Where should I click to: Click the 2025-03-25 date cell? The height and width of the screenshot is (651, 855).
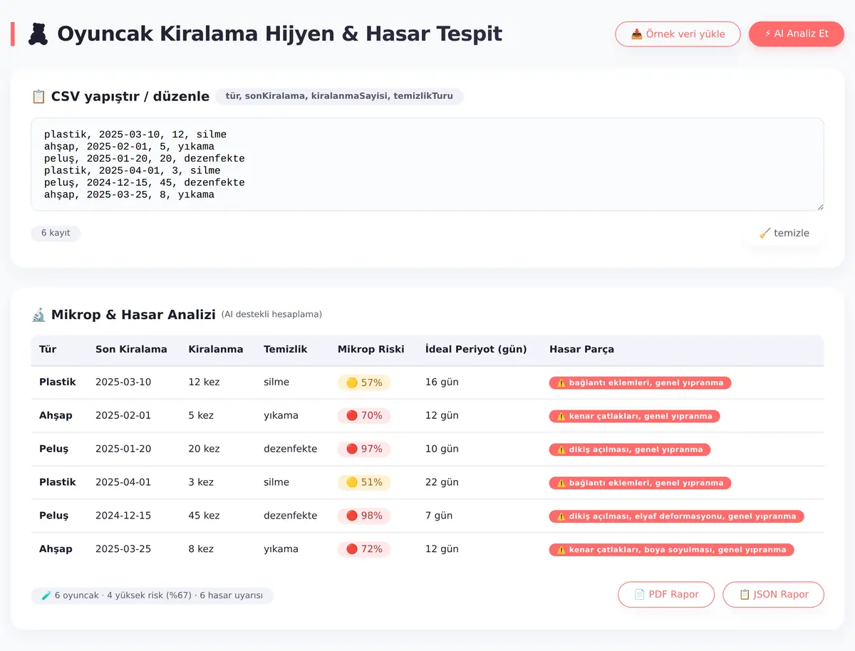(x=123, y=549)
